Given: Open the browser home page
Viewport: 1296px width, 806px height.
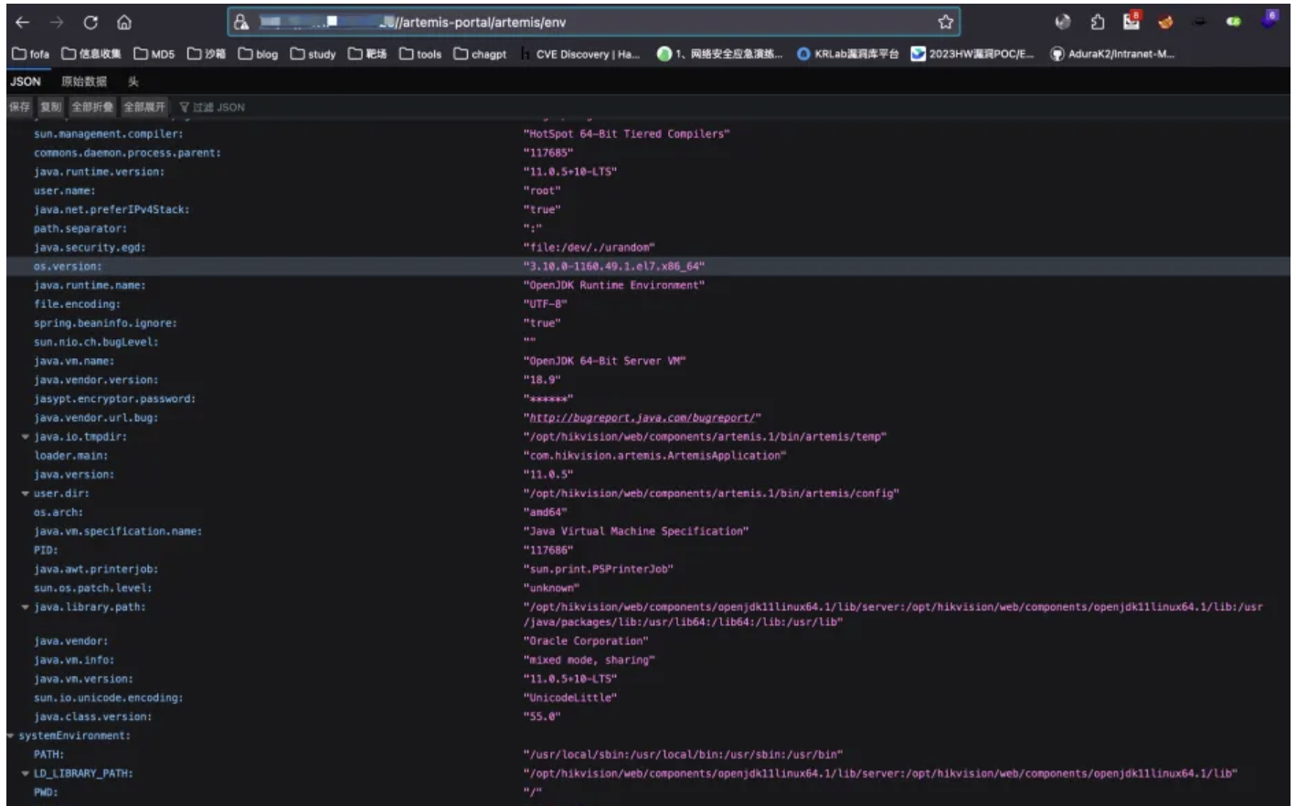Looking at the screenshot, I should [x=124, y=22].
